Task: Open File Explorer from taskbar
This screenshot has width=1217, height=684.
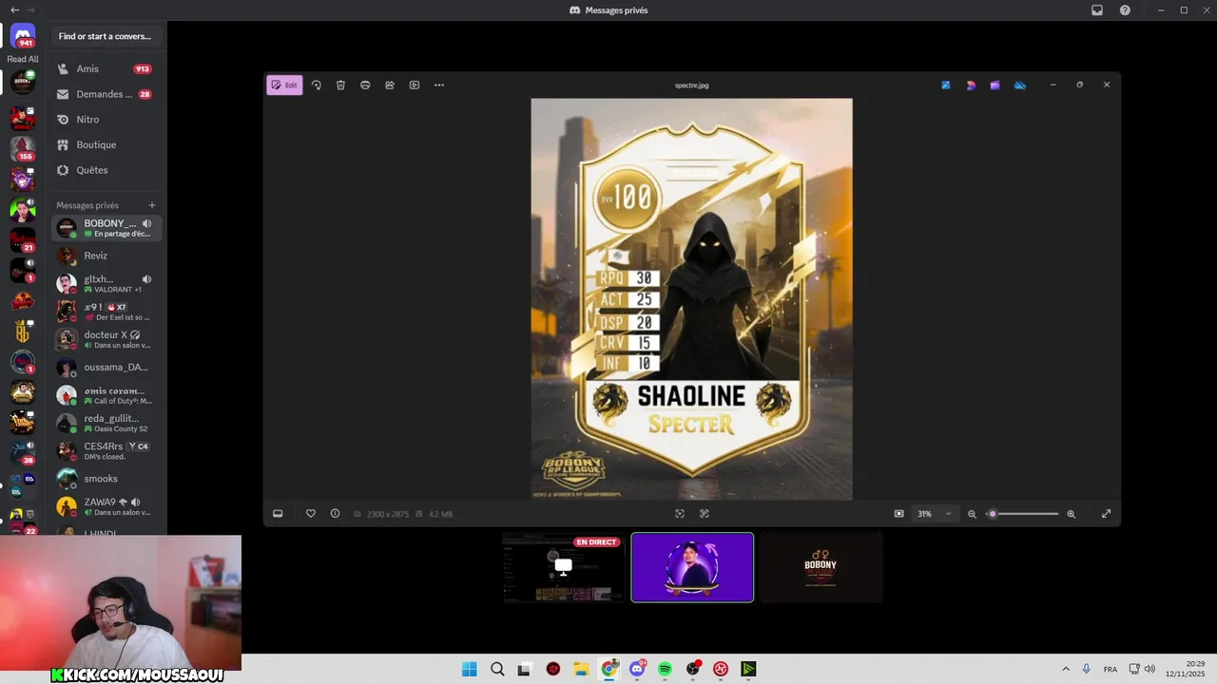Action: pos(581,669)
